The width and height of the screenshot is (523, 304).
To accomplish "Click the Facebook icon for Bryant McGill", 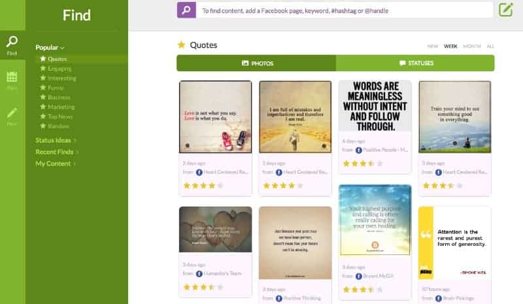I will (x=358, y=277).
